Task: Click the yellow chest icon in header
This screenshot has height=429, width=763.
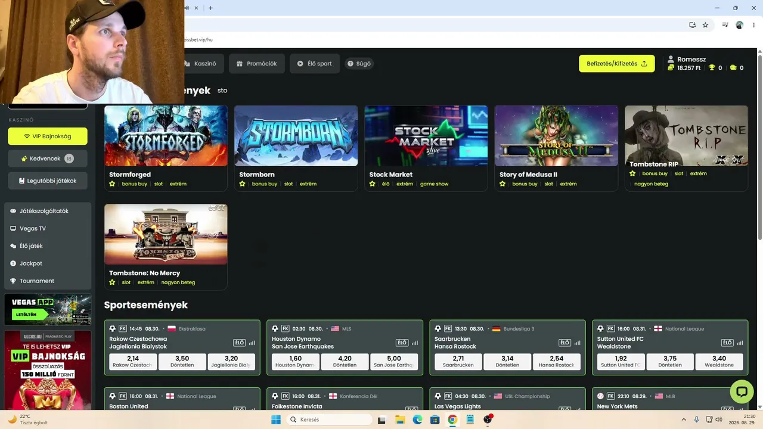Action: pos(733,68)
